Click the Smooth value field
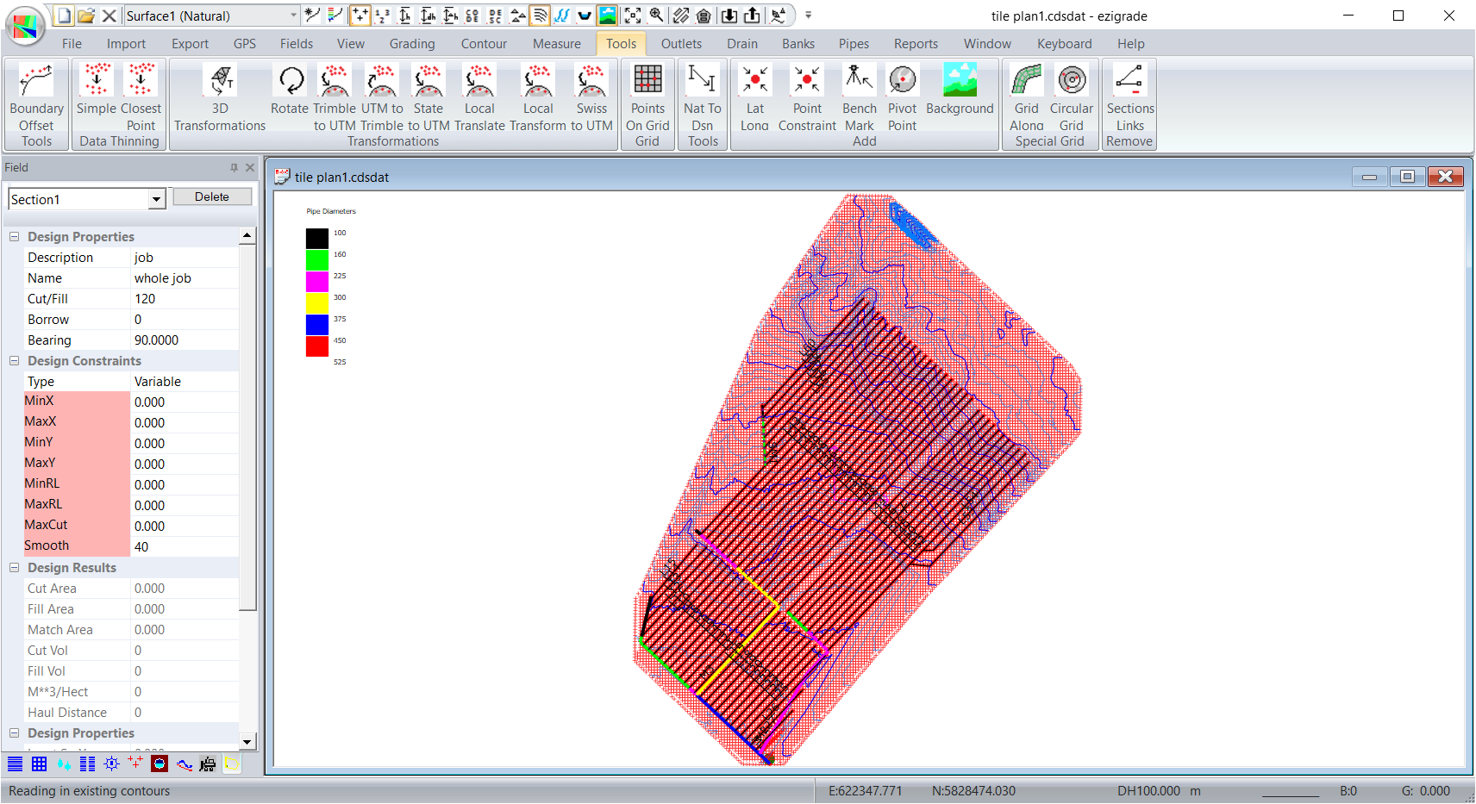The width and height of the screenshot is (1476, 804). pos(184,547)
